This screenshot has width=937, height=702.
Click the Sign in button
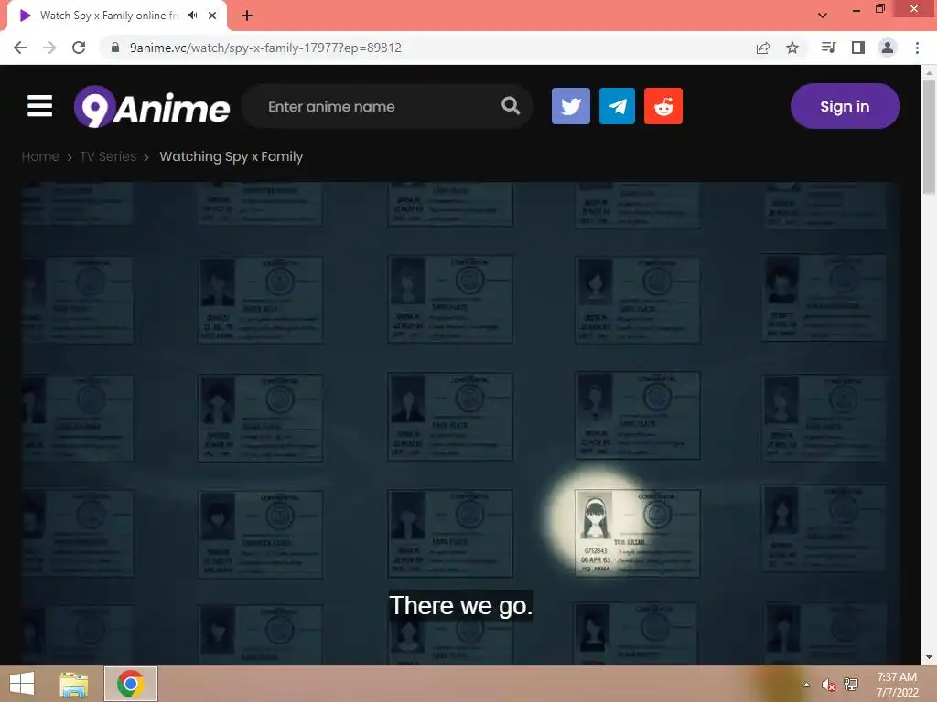tap(845, 106)
